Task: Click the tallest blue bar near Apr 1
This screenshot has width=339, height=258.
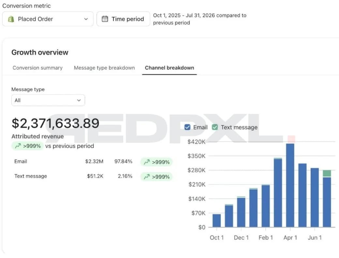Action: pos(290,185)
